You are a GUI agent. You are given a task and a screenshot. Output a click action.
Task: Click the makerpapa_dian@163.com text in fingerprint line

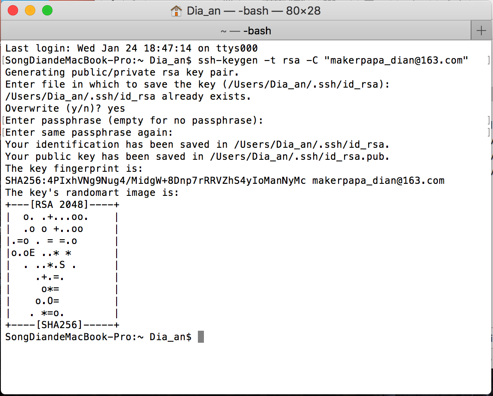tap(378, 181)
